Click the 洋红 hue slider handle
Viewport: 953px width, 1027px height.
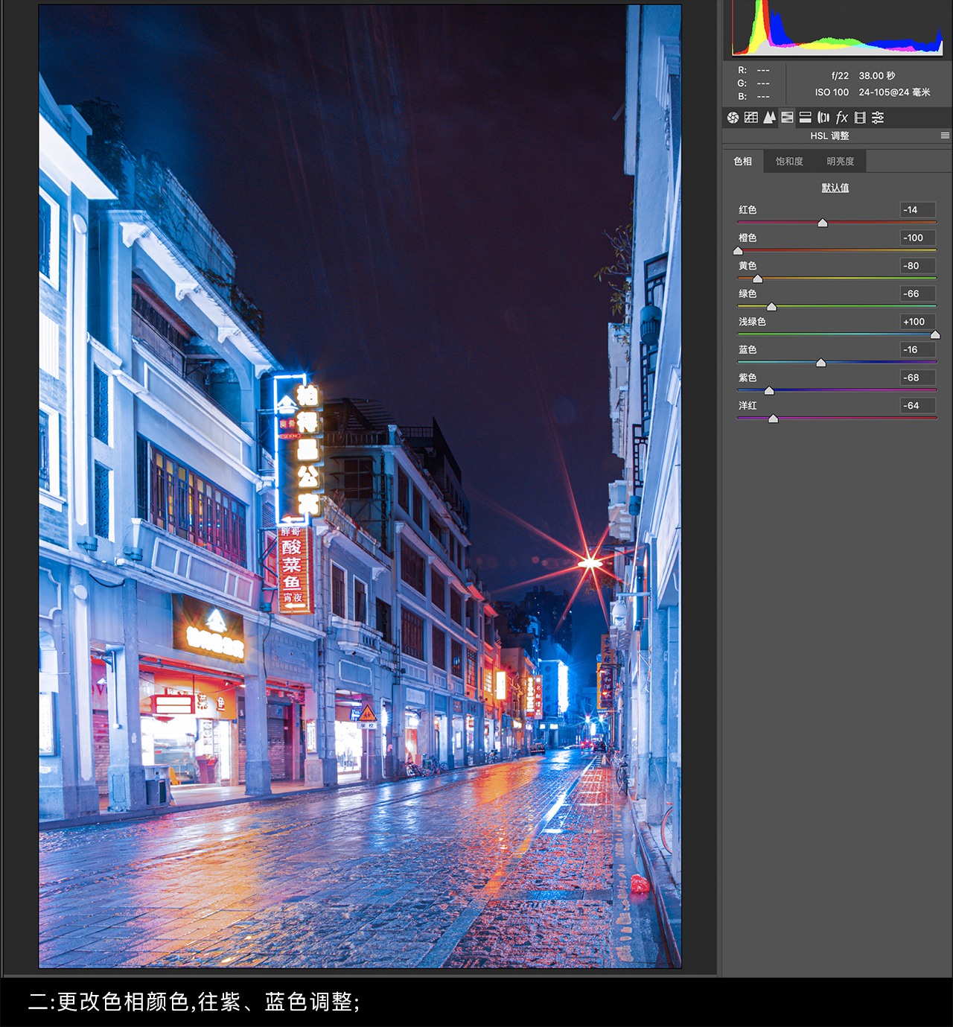(773, 419)
